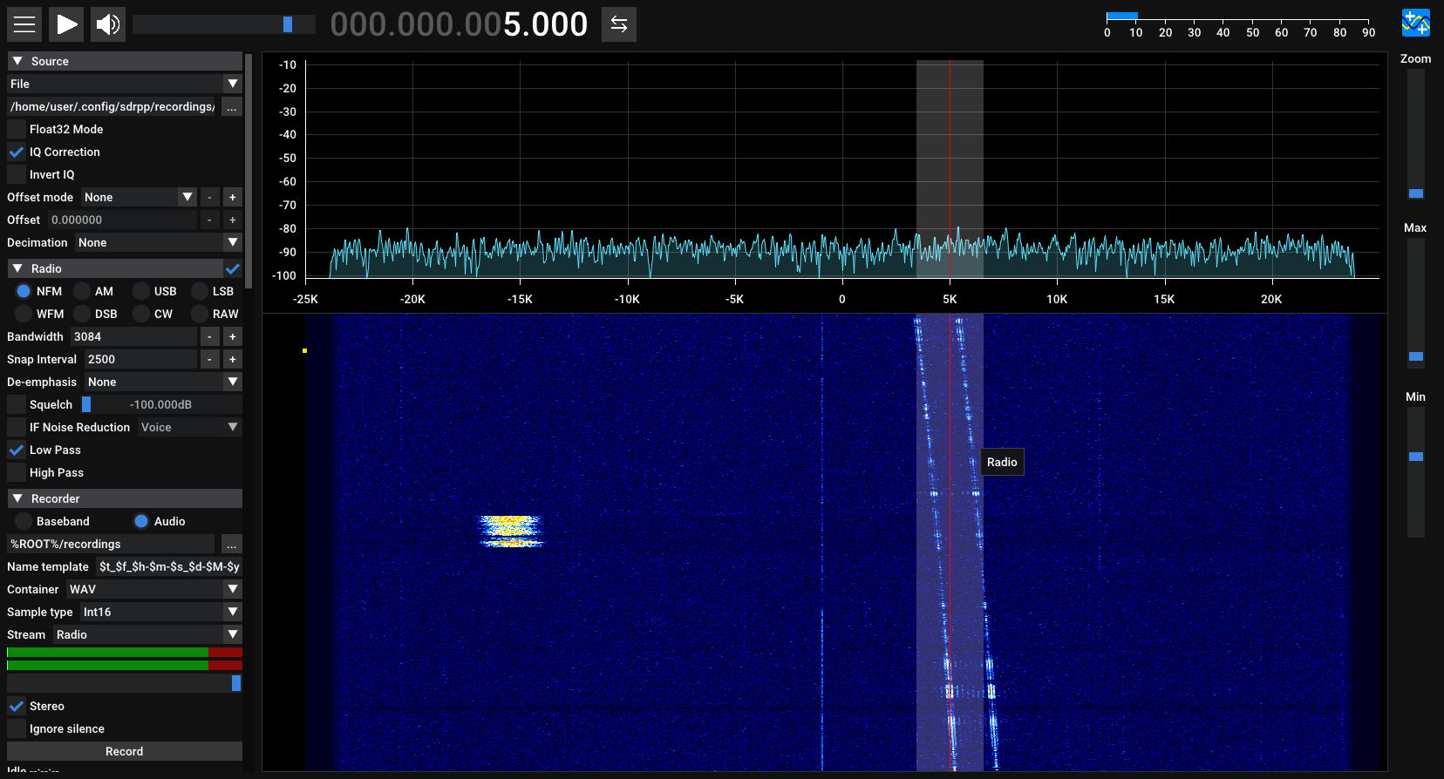Click the frequency tuning mode swap icon
1444x779 pixels.
(x=619, y=24)
